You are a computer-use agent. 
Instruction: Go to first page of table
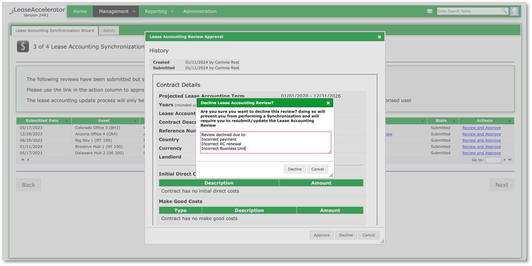point(23,160)
